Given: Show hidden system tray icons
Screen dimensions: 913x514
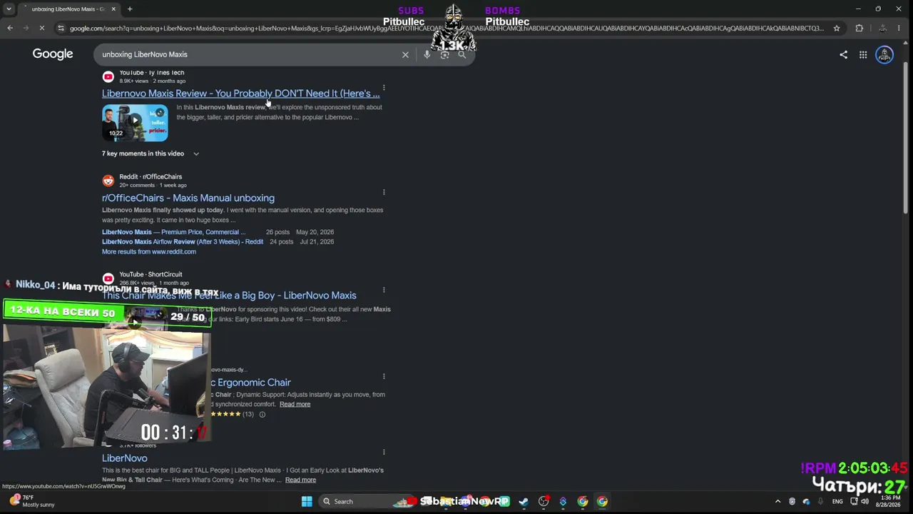Looking at the screenshot, I should pyautogui.click(x=777, y=501).
